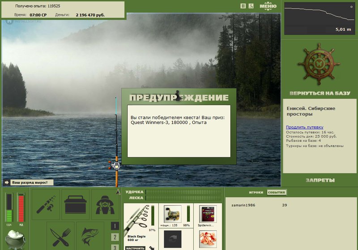Image resolution: width=358 pixels, height=250 pixels.
Task: Select rod slot 1
Action: (115, 226)
